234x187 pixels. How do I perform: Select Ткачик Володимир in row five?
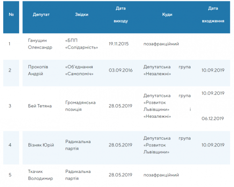40,175
